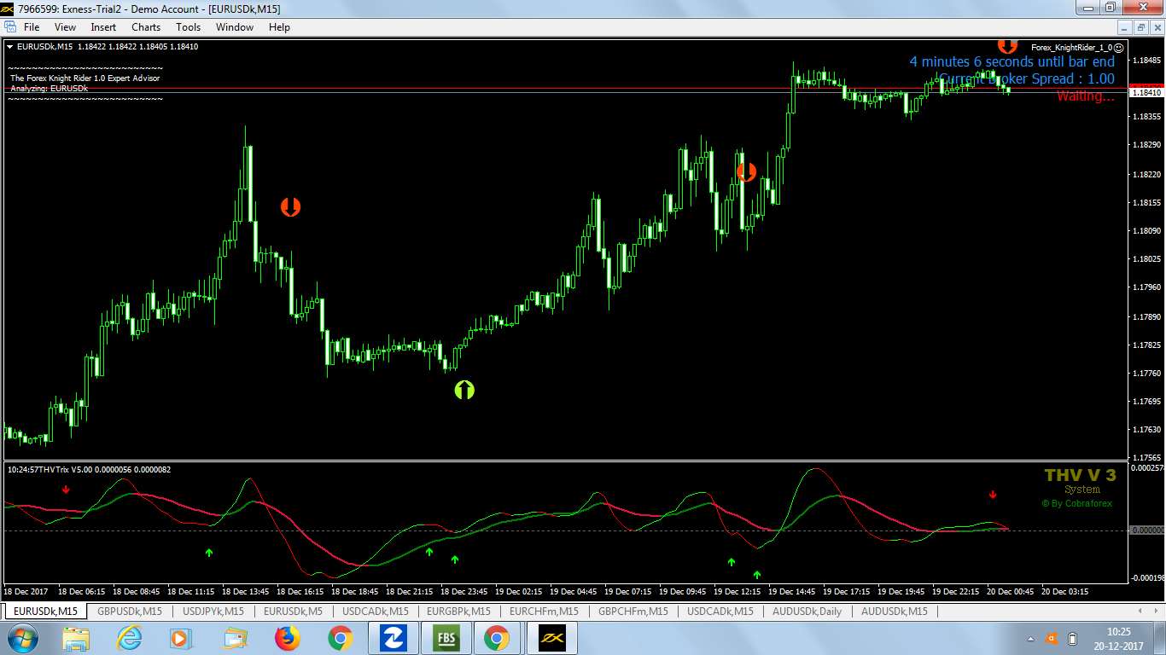This screenshot has width=1166, height=655.
Task: Switch to the GBPUSDk,M15 chart tab
Action: [x=129, y=612]
